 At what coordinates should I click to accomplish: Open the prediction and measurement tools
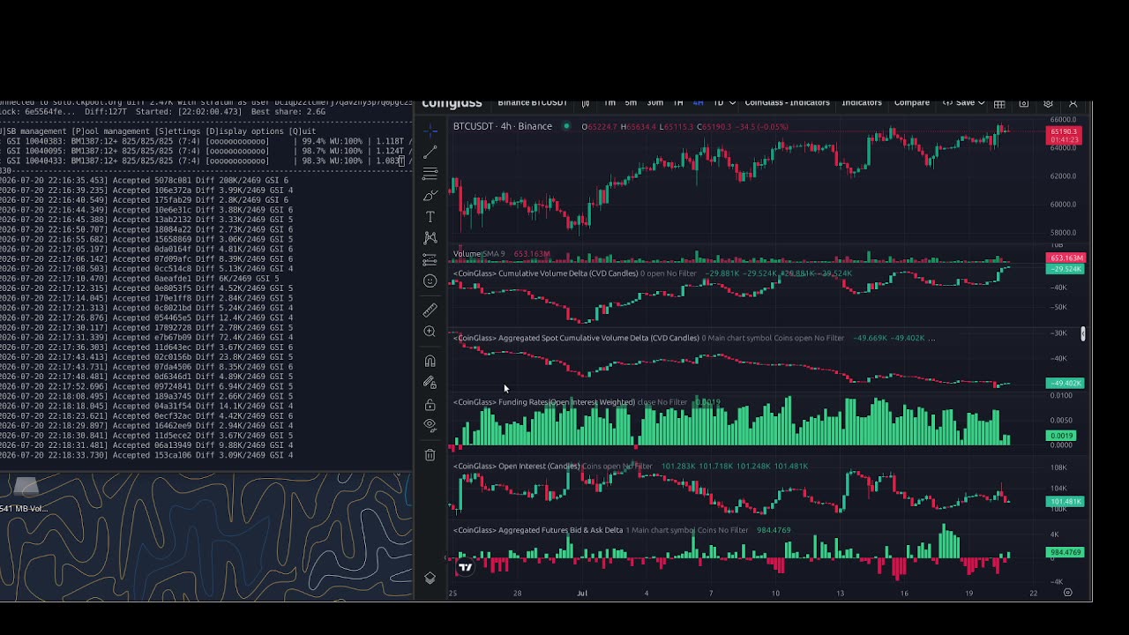(430, 259)
